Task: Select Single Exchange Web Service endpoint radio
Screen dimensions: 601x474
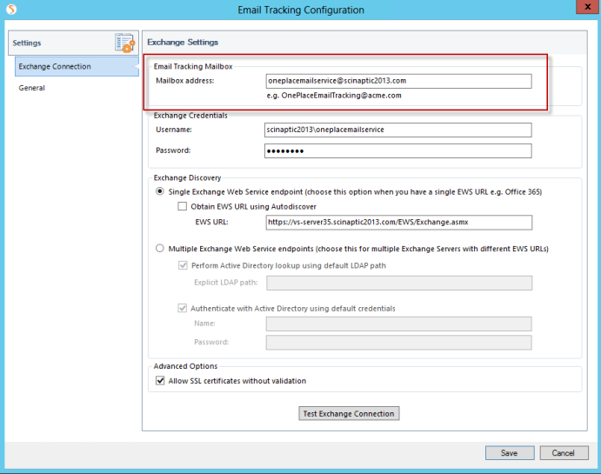Action: pos(160,191)
